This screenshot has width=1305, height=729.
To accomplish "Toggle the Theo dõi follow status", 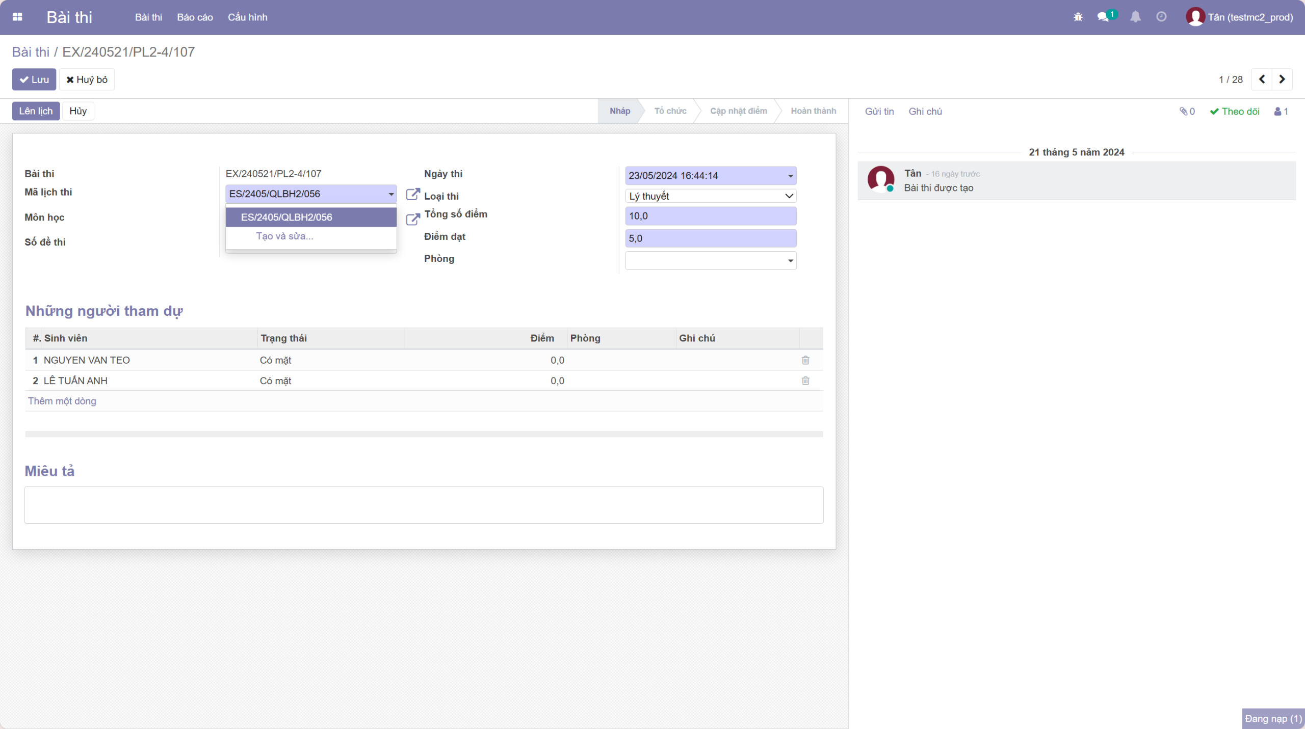I will 1235,112.
